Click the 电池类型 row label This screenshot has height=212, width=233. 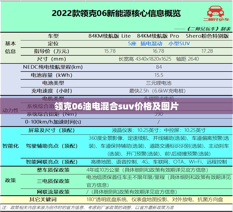click(53, 83)
